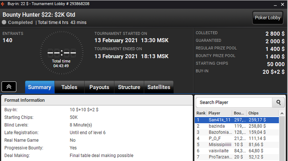Close the Tournament Lobby window
This screenshot has width=288, height=161.
(x=283, y=5)
